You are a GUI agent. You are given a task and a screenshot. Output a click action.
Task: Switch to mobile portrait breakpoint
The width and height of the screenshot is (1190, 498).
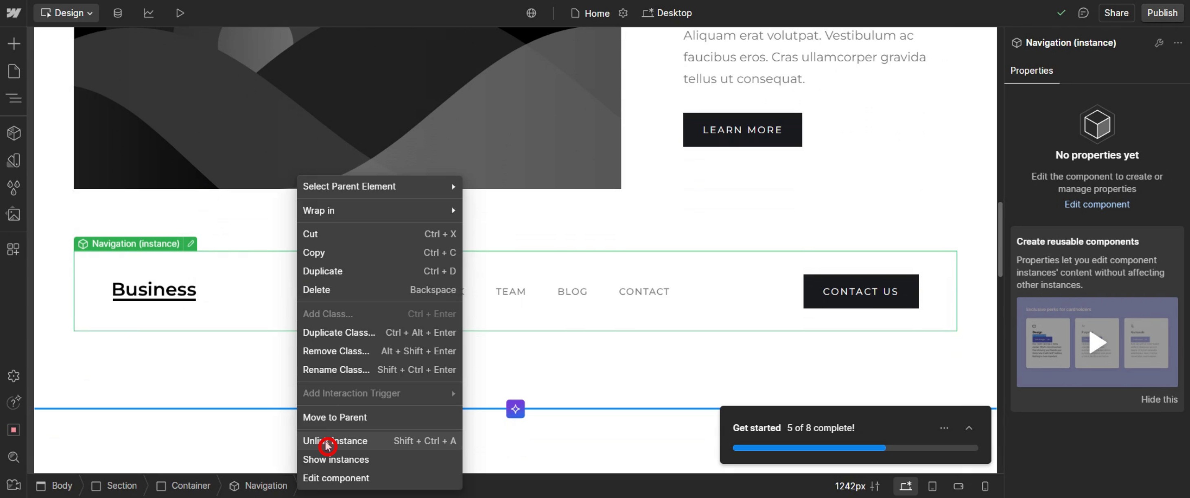coord(985,486)
